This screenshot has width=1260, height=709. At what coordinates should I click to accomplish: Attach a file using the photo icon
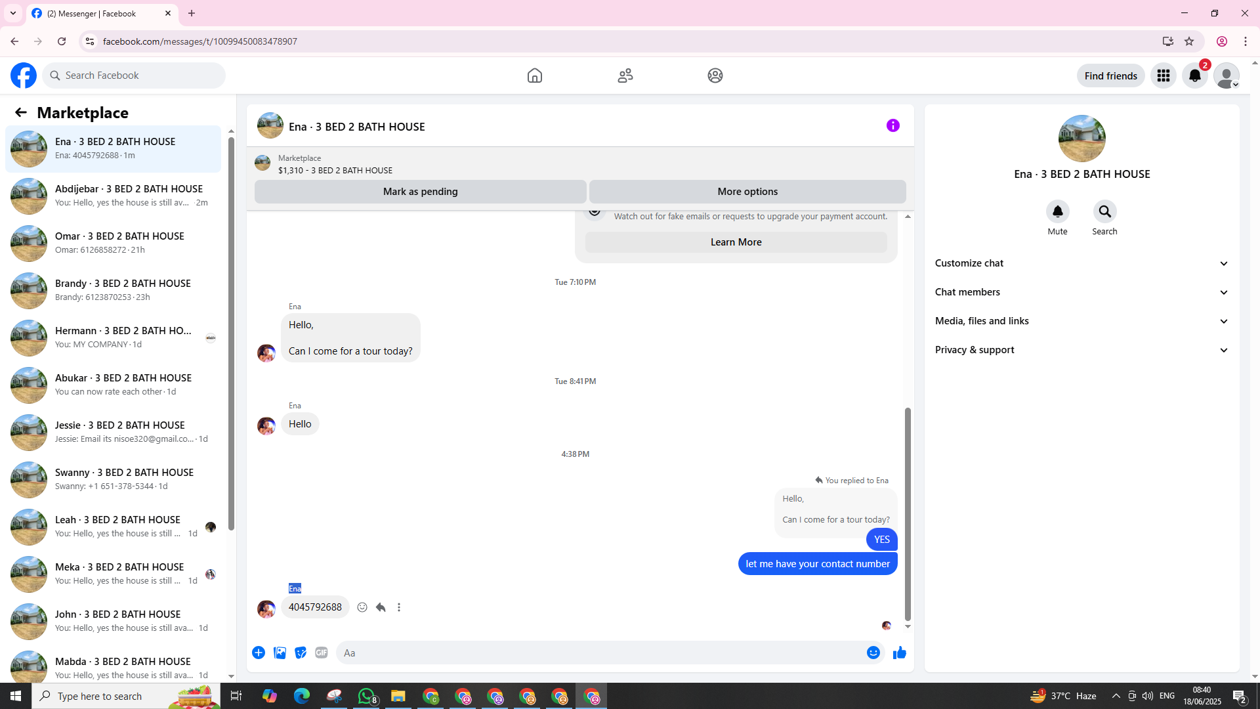tap(280, 653)
